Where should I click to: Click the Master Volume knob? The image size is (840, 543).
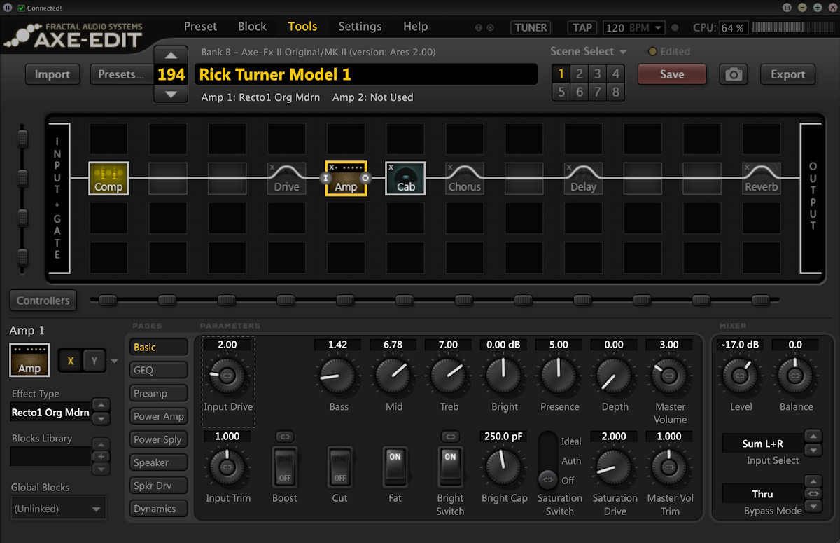670,376
